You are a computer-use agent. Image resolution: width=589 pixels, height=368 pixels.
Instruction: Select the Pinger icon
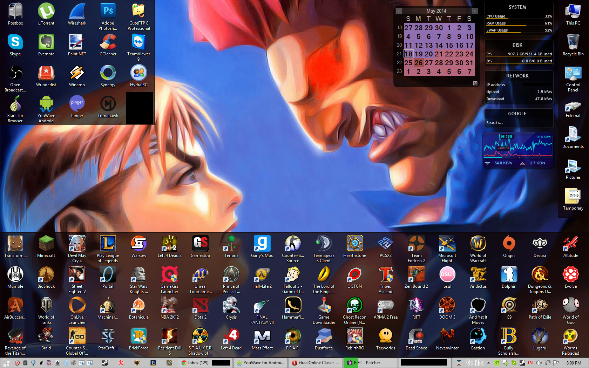tap(77, 107)
